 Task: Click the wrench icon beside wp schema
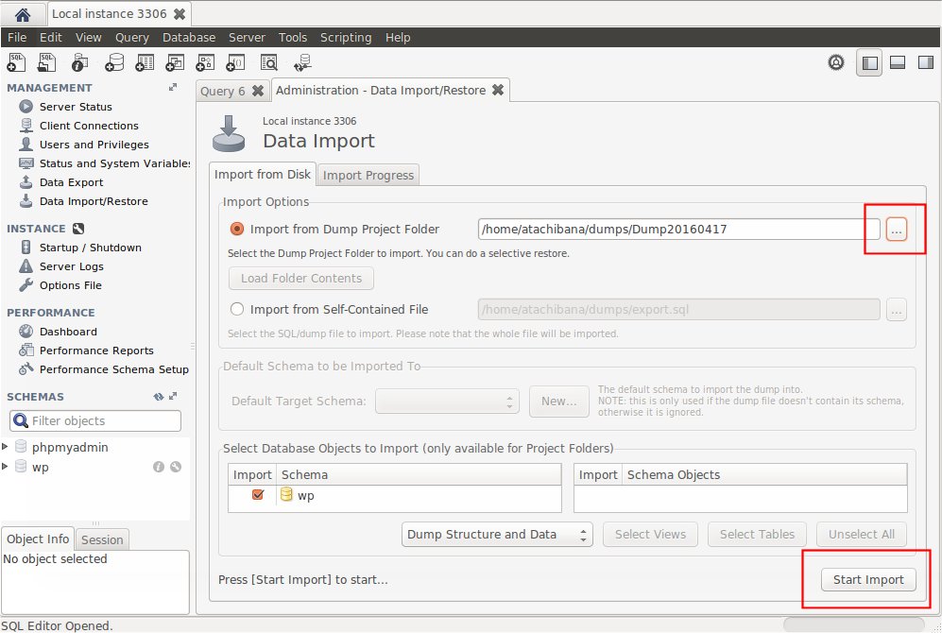[175, 467]
